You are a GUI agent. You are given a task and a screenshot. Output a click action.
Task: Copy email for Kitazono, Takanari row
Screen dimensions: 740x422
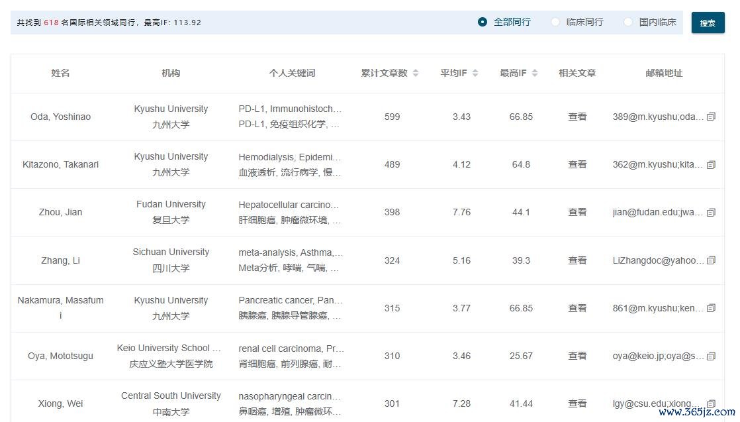coord(712,164)
